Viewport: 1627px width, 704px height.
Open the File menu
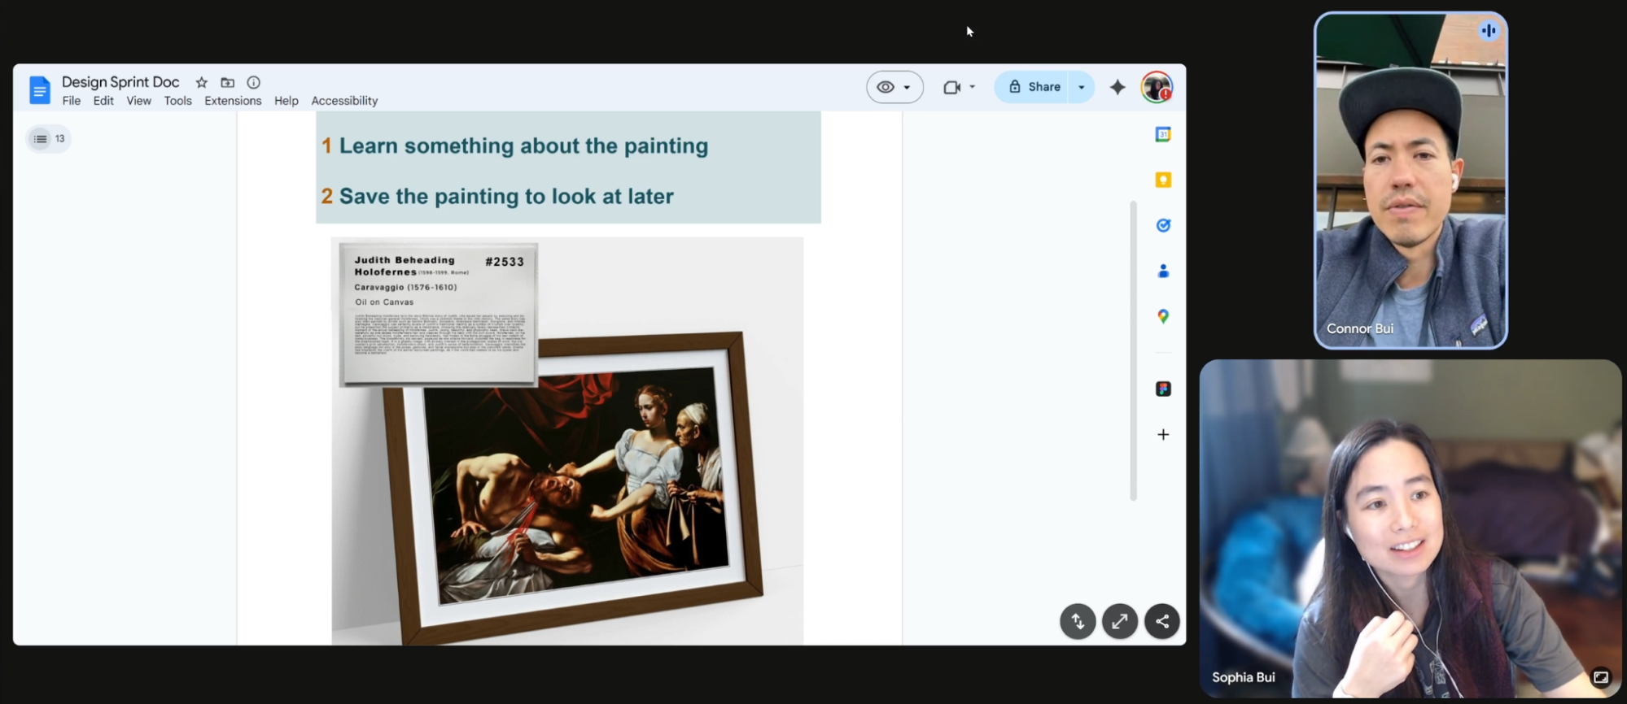point(72,101)
